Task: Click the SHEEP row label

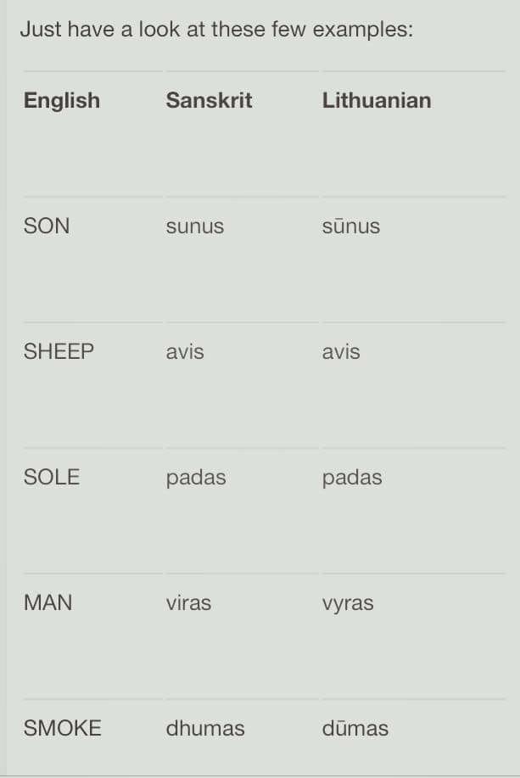Action: [x=59, y=352]
